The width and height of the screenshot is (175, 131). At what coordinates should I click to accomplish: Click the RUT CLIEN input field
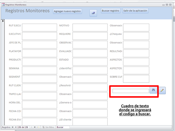(x=39, y=88)
